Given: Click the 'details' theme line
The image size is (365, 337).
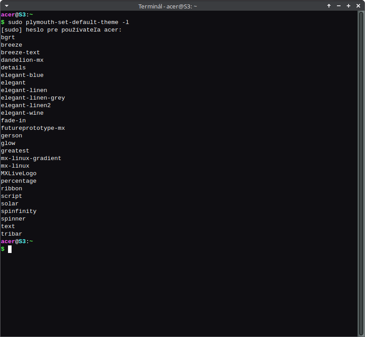Looking at the screenshot, I should (13, 68).
